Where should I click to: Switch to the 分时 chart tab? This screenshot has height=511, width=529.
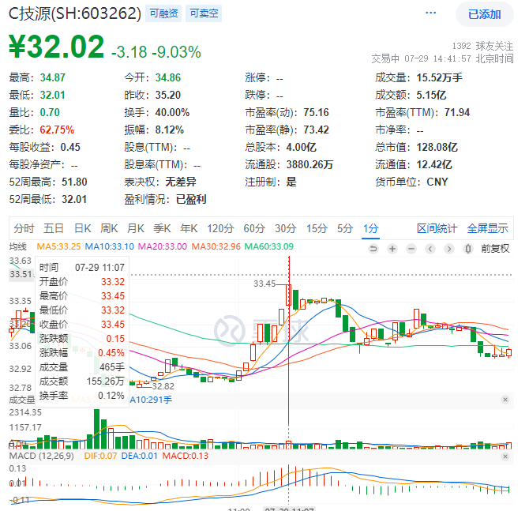point(24,228)
